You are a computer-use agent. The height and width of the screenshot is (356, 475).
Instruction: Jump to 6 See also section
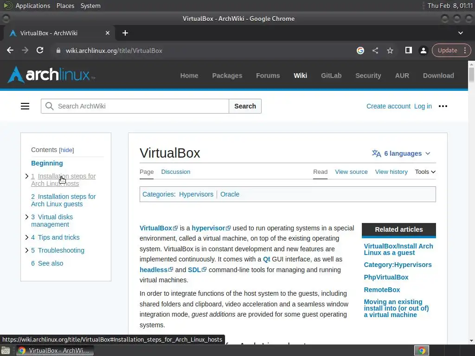tap(47, 263)
